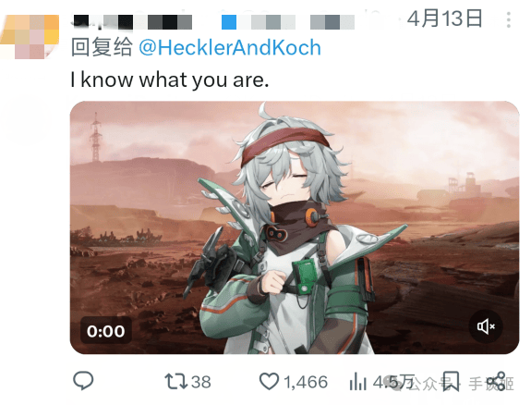Retweet using the repost arrows icon
The height and width of the screenshot is (405, 531).
pyautogui.click(x=176, y=381)
